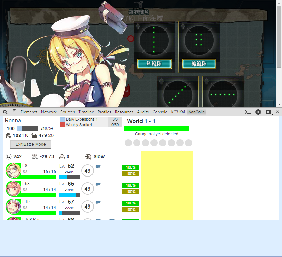Click I-58's blue equipment icon
The height and width of the screenshot is (257, 282).
pos(98,184)
